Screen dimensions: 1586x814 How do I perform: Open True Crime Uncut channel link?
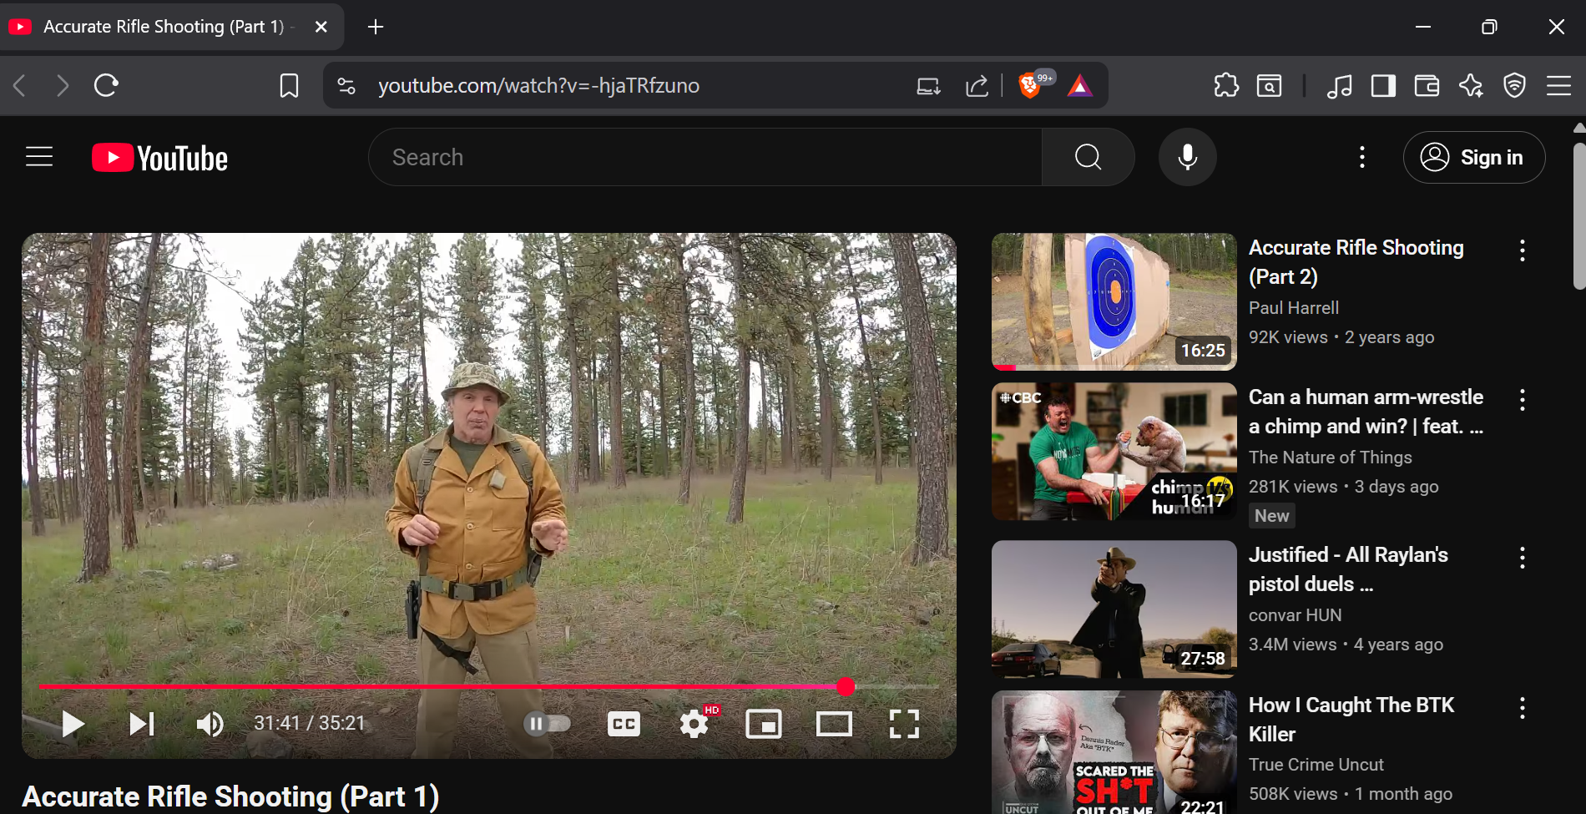tap(1316, 765)
